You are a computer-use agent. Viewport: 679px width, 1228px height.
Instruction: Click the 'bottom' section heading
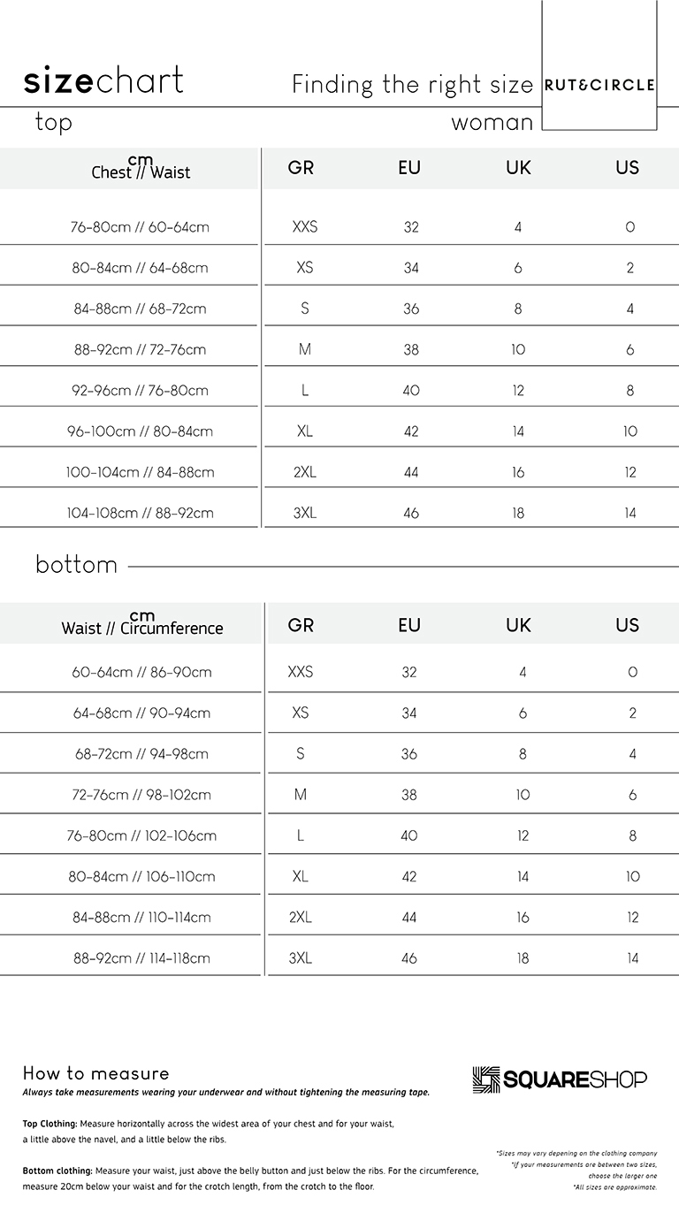(76, 564)
